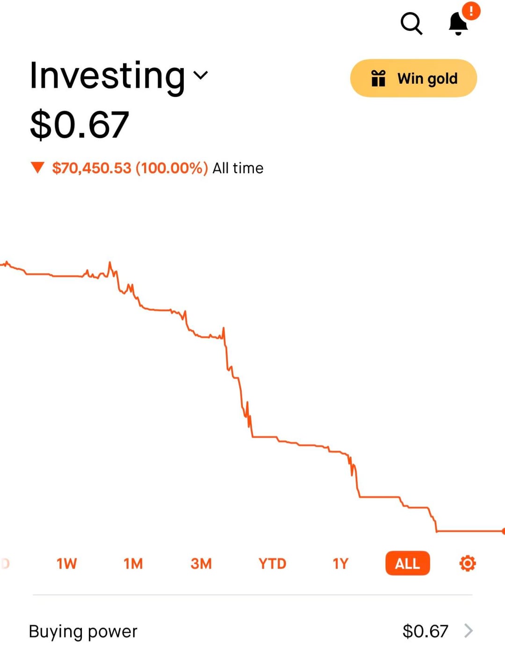
Task: Select the YTD range
Action: pos(272,564)
